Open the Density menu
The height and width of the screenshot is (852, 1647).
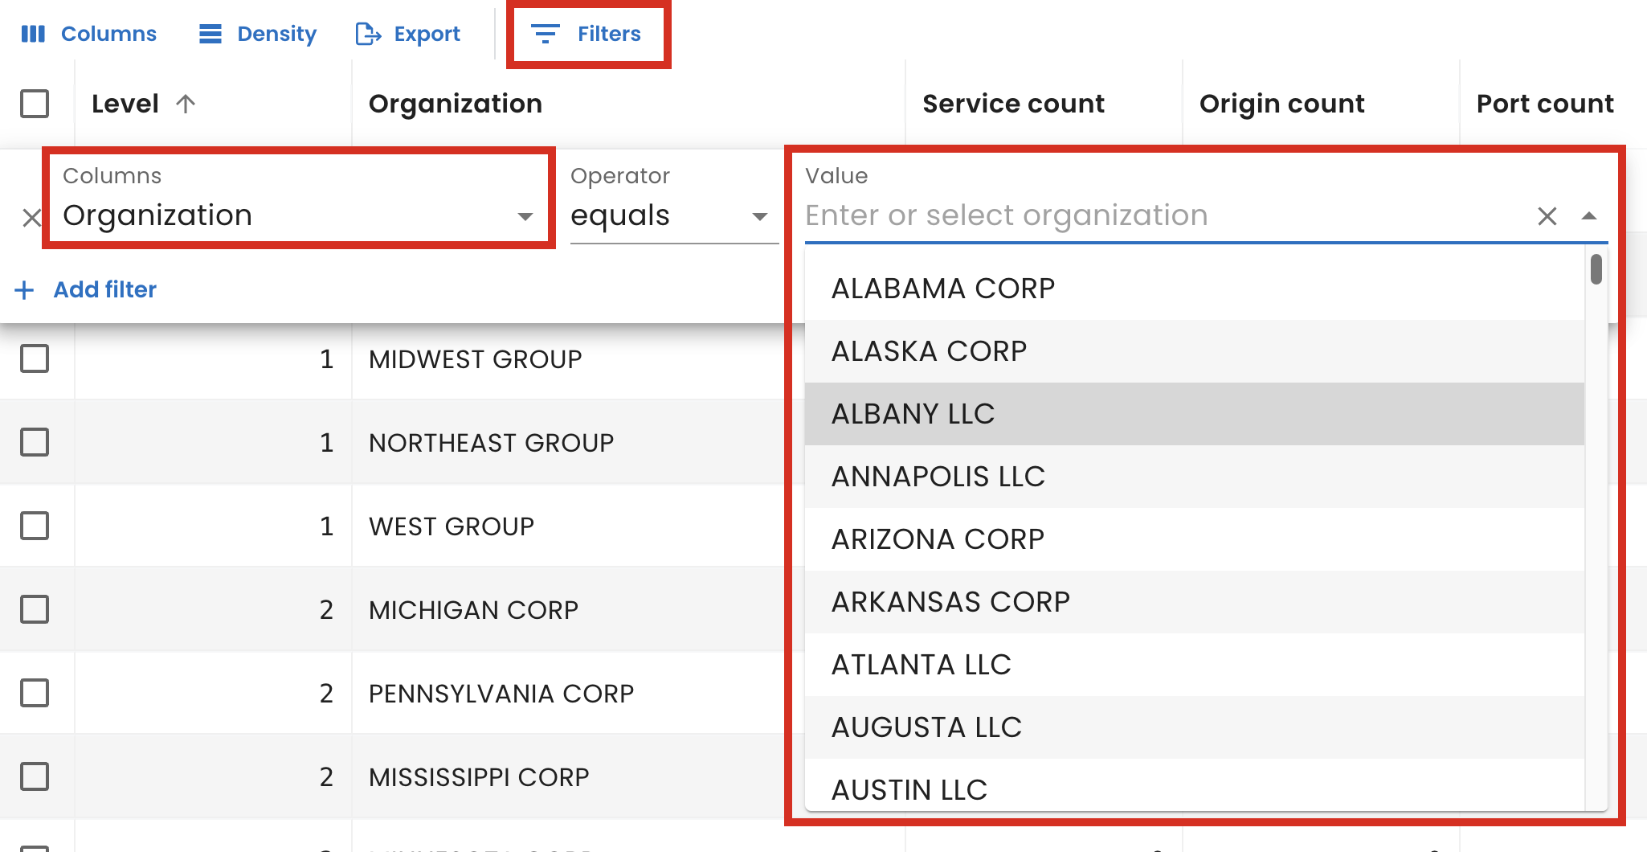(x=257, y=34)
